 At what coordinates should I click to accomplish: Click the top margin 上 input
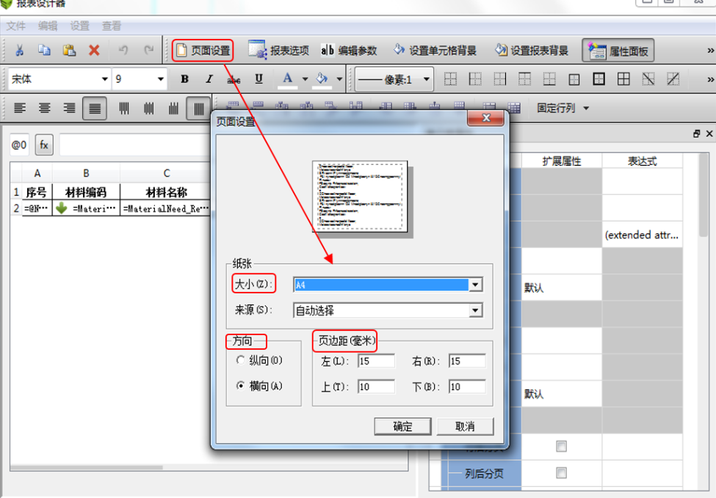(x=376, y=387)
